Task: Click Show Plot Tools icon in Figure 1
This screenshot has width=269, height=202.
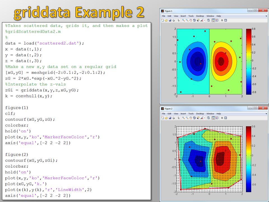Action: 226,20
